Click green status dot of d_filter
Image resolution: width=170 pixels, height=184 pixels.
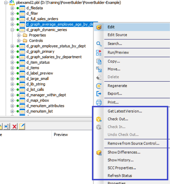tap(18, 14)
